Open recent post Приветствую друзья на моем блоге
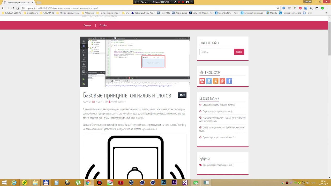 coord(219,137)
